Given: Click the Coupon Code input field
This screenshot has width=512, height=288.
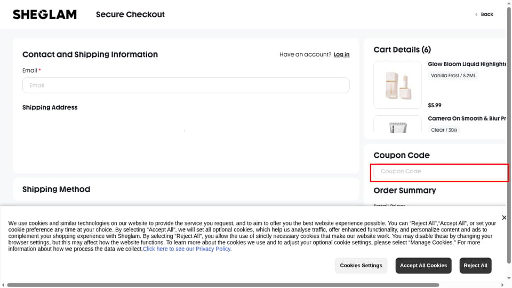Looking at the screenshot, I should 439,171.
